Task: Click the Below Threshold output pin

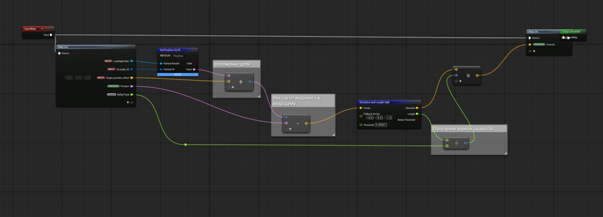Action: coord(417,120)
